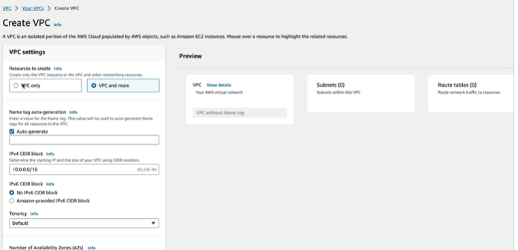Focus the Name tag text field
The width and height of the screenshot is (518, 250).
point(84,140)
